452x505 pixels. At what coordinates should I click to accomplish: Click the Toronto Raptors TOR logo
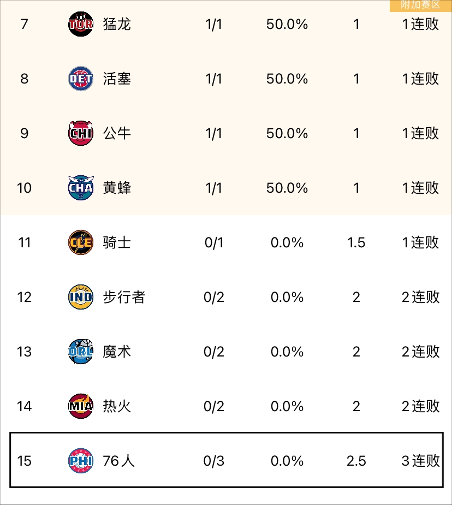click(x=81, y=24)
